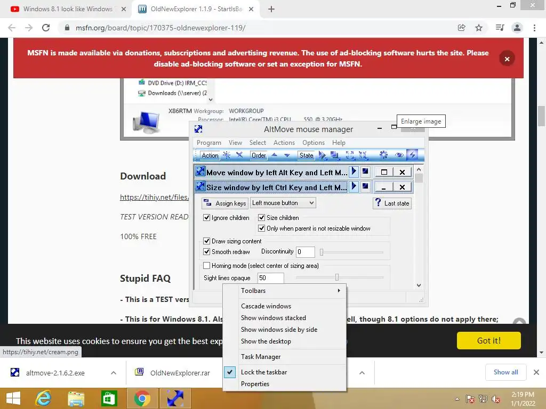
Task: Click the AltMove taskbar icon
Action: pyautogui.click(x=175, y=398)
